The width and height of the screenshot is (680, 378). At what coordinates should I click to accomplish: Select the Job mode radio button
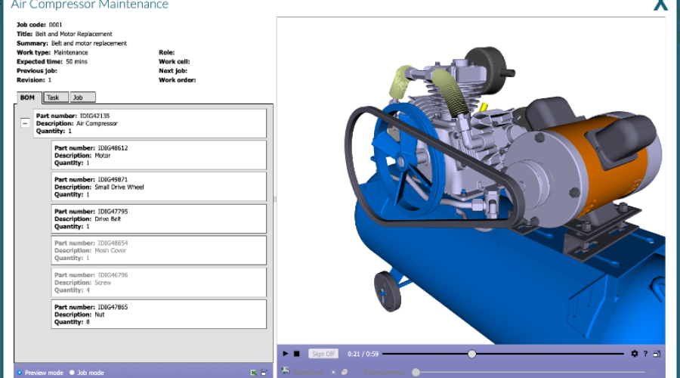point(73,373)
